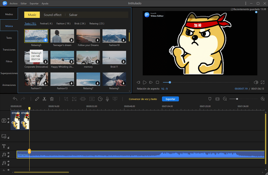
Task: Click the blue Exportar button
Action: tap(170, 99)
